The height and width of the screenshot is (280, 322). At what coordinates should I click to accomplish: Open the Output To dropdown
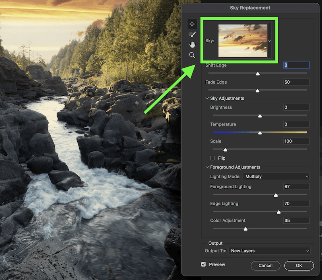point(269,251)
